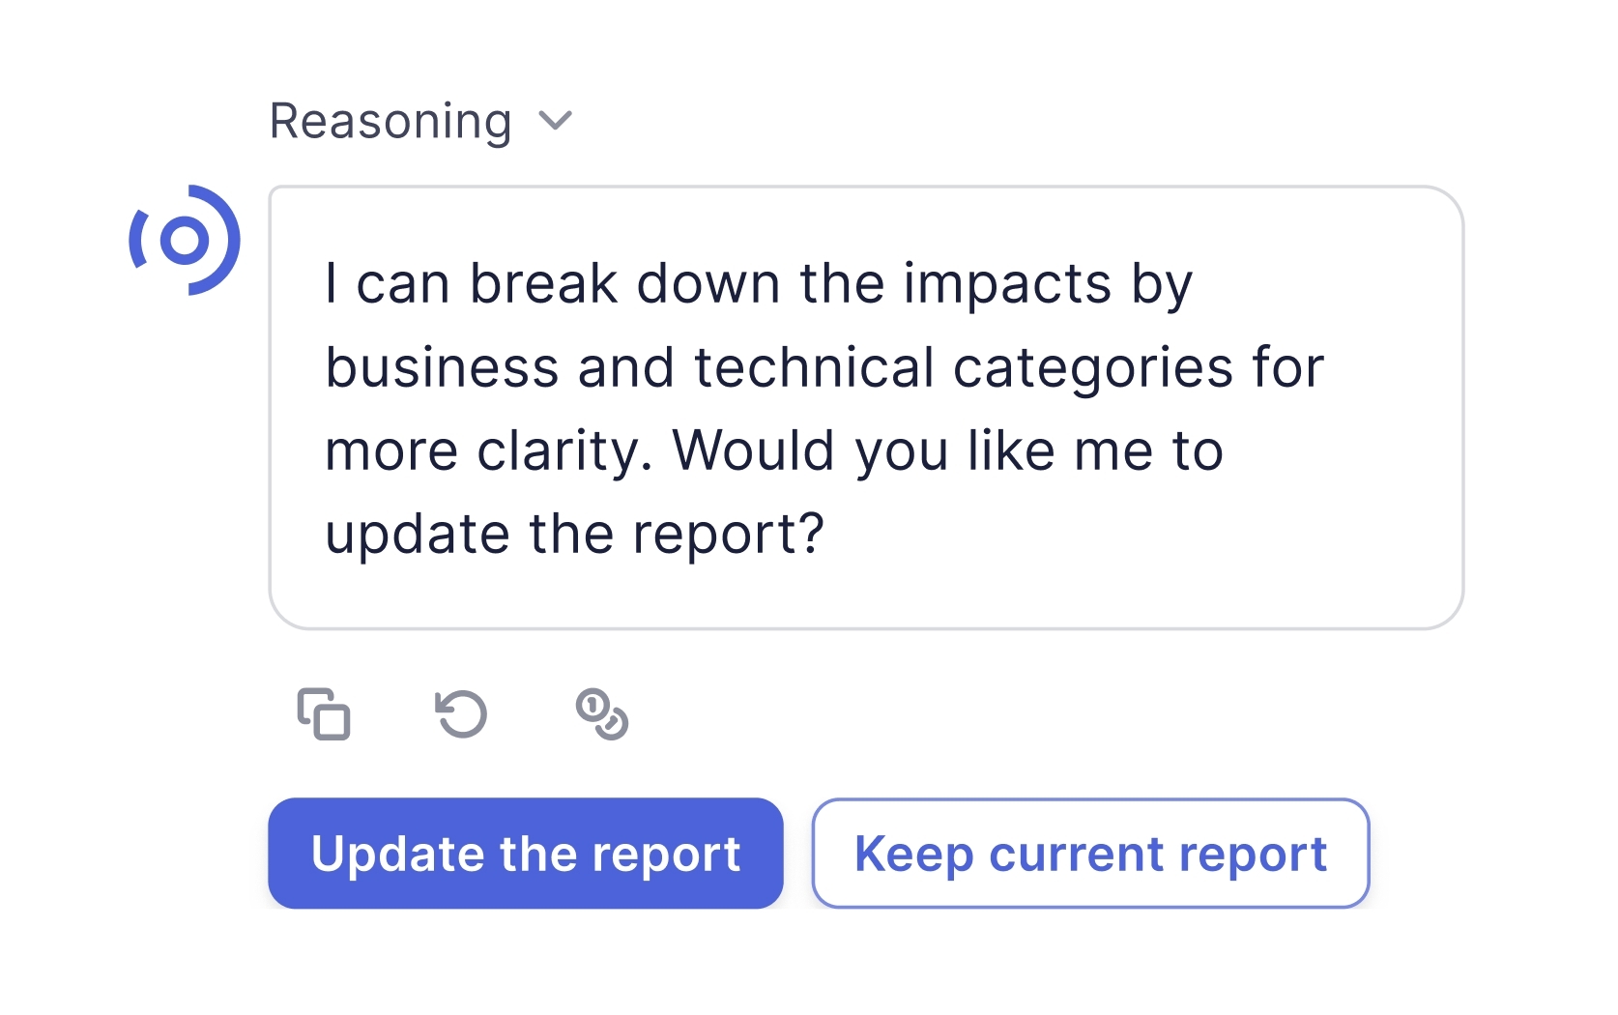Image resolution: width=1618 pixels, height=1015 pixels.
Task: Click the "update the report?" message line
Action: 574,535
